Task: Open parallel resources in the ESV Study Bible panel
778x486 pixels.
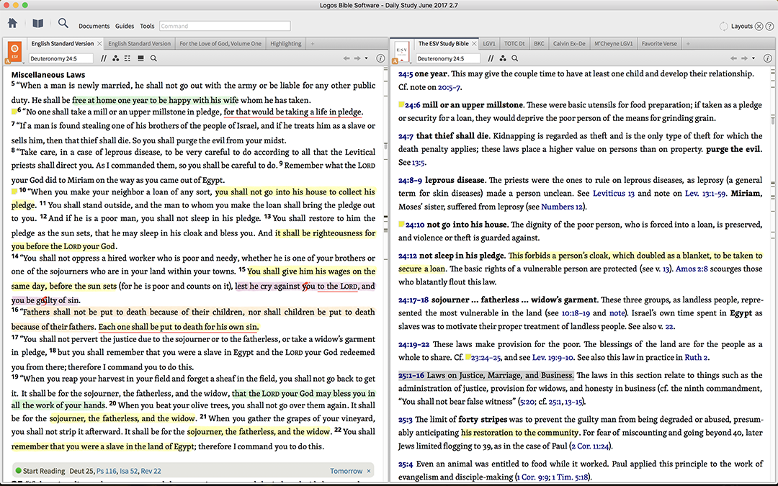Action: point(491,58)
